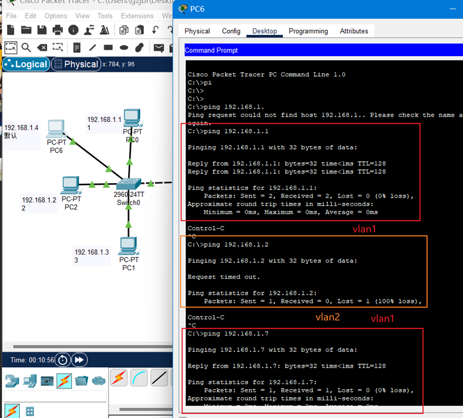Open the Edit menu
Screen dimensions: 463x418
point(31,16)
